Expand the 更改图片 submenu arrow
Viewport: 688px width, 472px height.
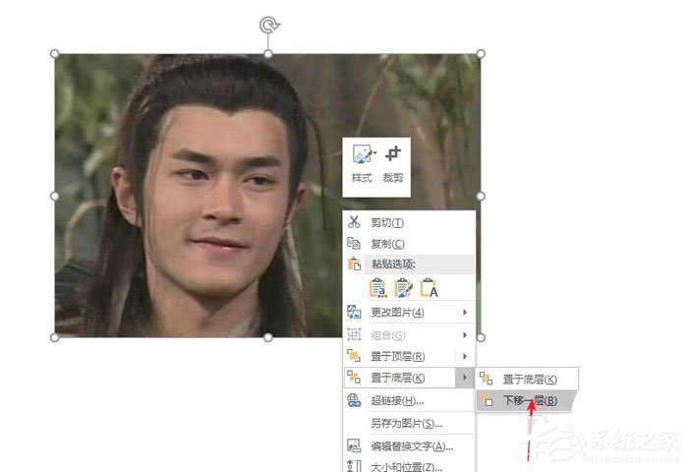464,313
